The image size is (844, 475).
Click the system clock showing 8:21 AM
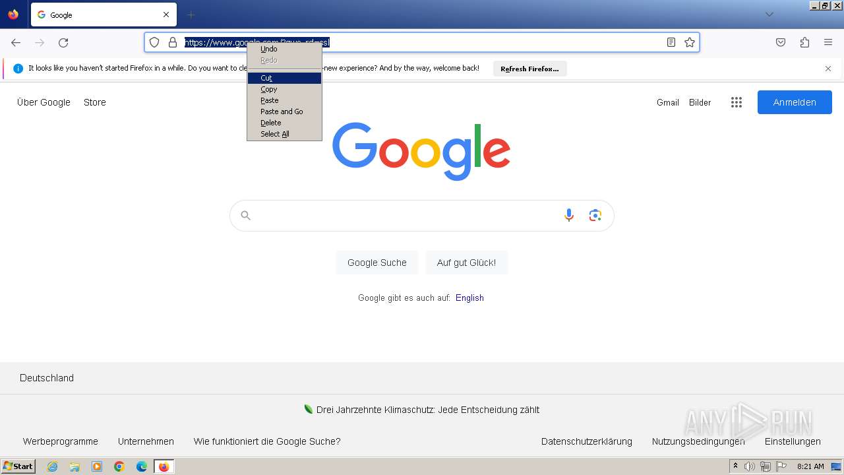(810, 466)
